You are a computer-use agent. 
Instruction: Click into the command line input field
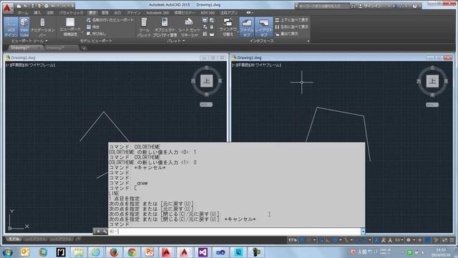(235, 231)
